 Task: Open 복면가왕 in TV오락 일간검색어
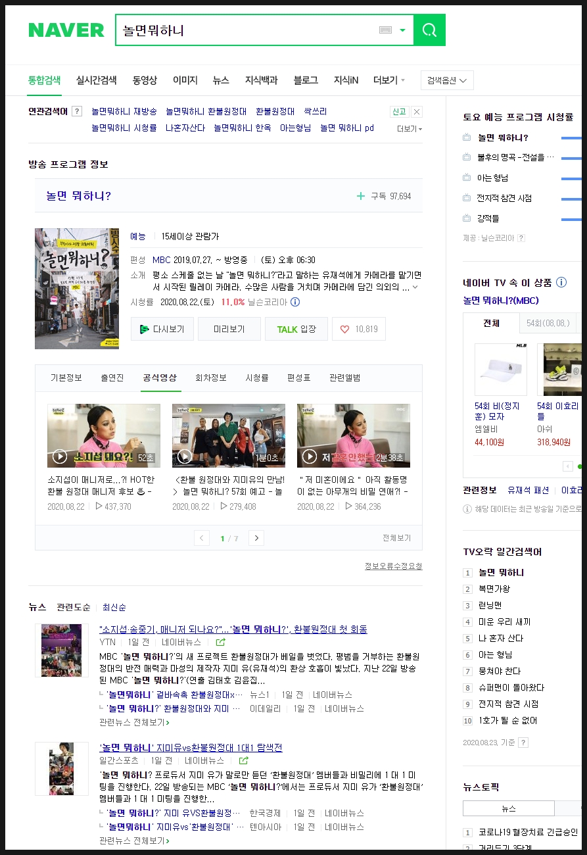[x=494, y=589]
